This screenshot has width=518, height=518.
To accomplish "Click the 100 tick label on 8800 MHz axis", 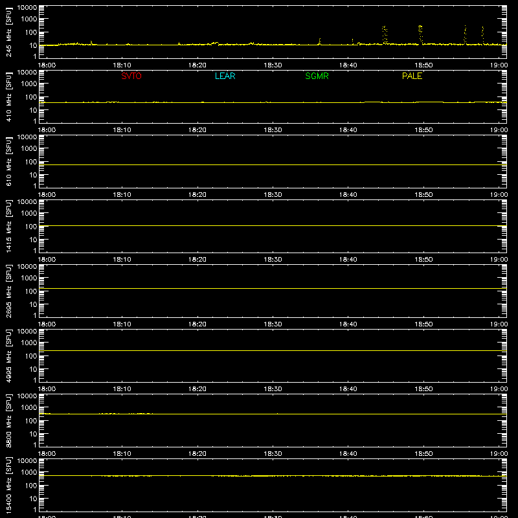I will tap(31, 420).
